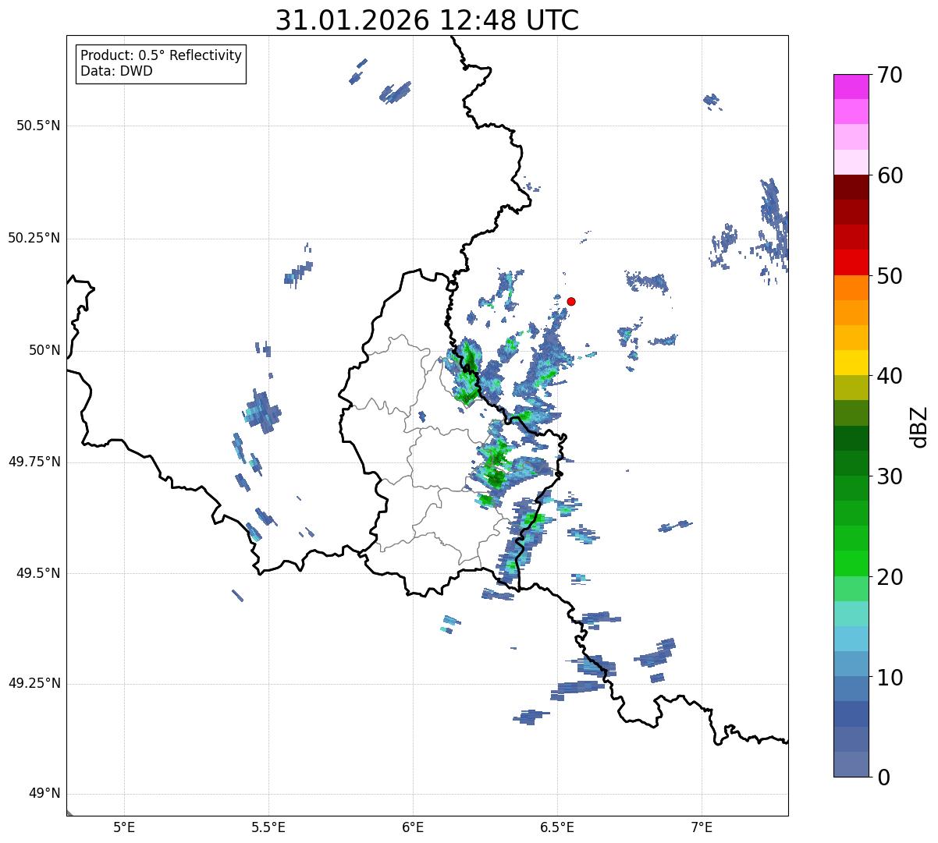The width and height of the screenshot is (938, 843).
Task: Click the orange colorbar segment just below 50
Action: [x=851, y=288]
